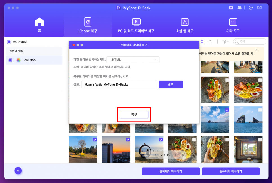Screen dimensions: 272x183
Task: Click the magnifier search icon
Action: tap(237, 42)
